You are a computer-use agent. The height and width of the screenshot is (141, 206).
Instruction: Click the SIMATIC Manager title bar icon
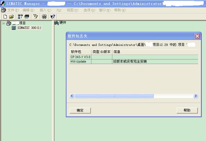(x=3, y=3)
